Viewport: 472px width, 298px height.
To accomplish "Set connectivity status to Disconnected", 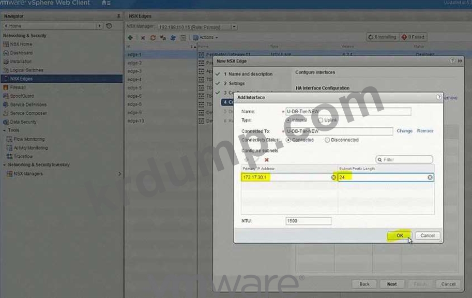I will point(327,140).
